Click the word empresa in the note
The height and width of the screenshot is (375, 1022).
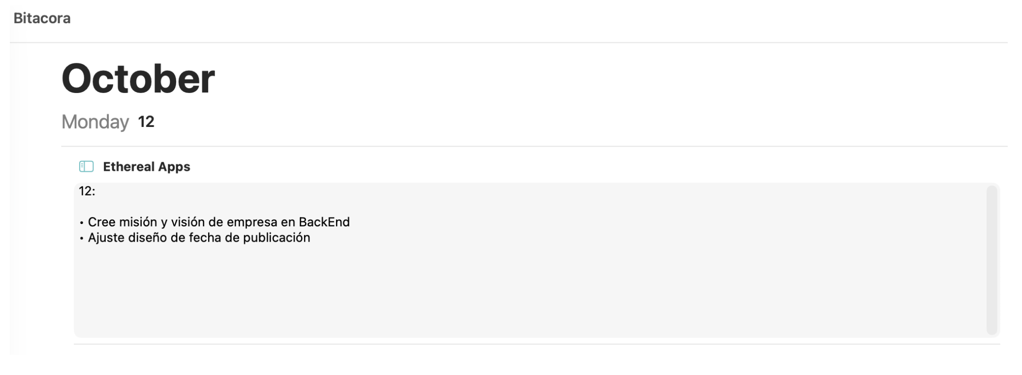click(251, 222)
